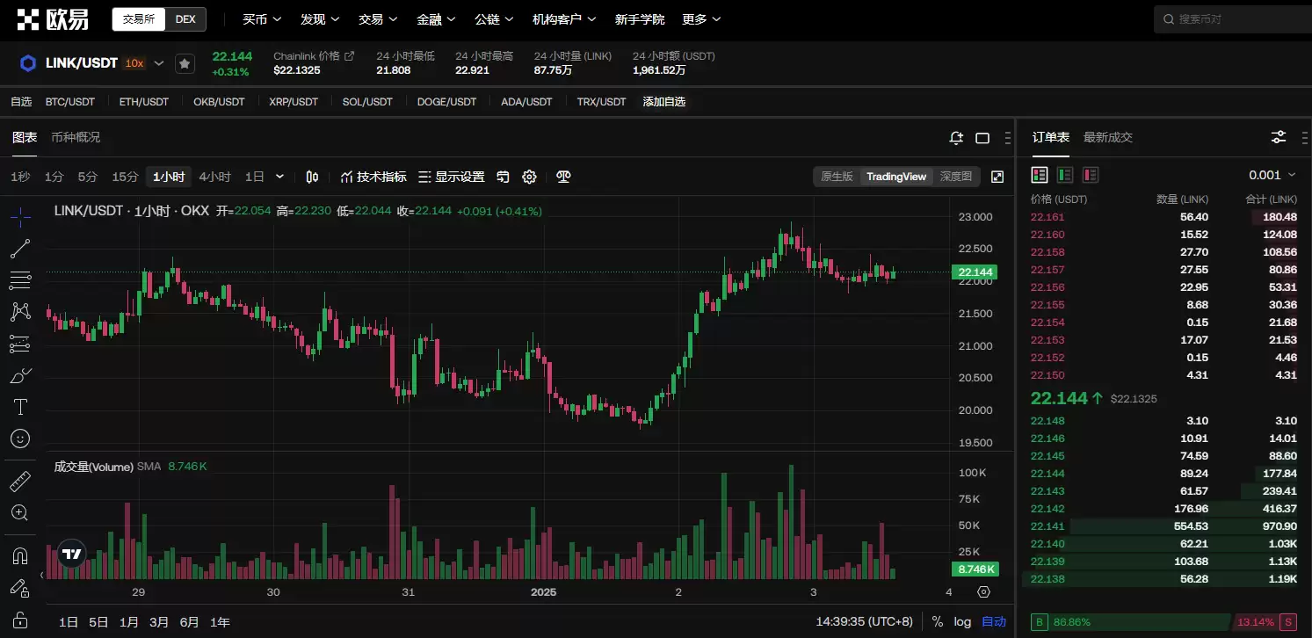Image resolution: width=1312 pixels, height=638 pixels.
Task: Open chart settings gear icon
Action: click(529, 177)
